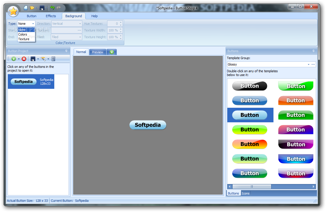Add a new state tab with green plus

click(112, 52)
